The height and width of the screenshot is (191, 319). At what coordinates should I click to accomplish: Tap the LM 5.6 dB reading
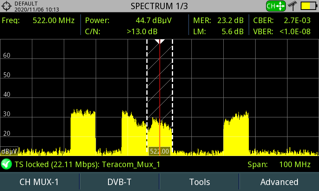pyautogui.click(x=218, y=31)
